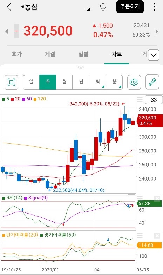The image size is (163, 275).
Task: Close the 이격률 indicator panel
Action: pos(157,236)
